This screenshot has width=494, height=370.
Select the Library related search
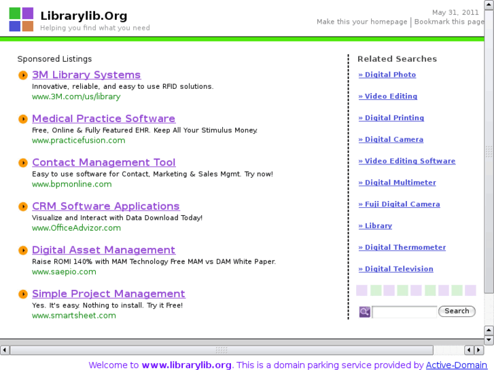tap(375, 226)
